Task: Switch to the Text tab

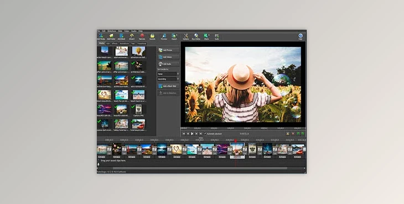Action: (133, 44)
